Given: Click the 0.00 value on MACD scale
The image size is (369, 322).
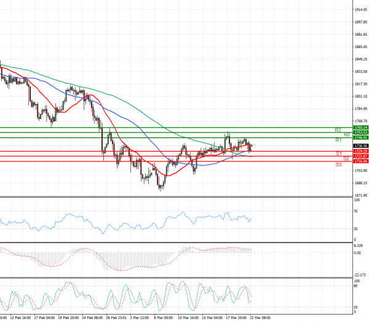Looking at the screenshot, I should click(357, 253).
